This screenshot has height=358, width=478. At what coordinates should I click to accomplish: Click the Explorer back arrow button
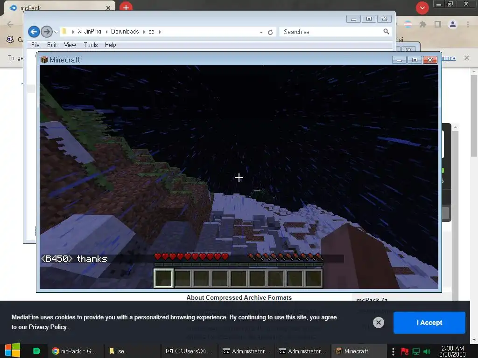pos(34,32)
